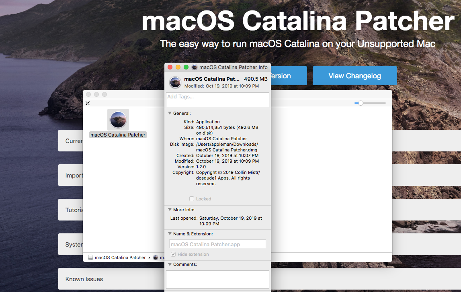This screenshot has height=292, width=461.
Task: Open the Current section on the webpage
Action: click(x=71, y=141)
